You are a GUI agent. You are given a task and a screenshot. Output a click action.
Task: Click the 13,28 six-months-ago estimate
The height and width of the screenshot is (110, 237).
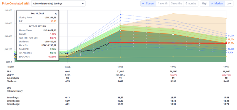[x=120, y=104]
